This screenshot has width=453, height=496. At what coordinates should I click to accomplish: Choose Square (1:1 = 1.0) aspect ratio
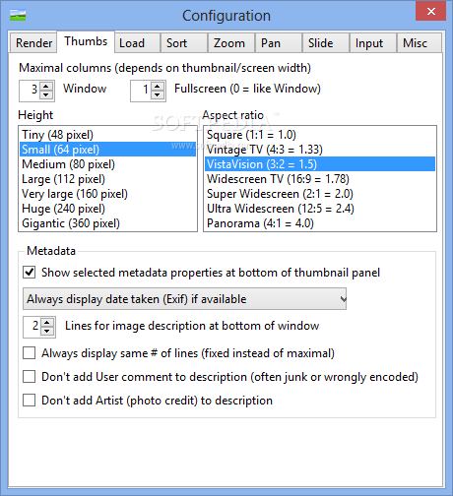tap(320, 135)
